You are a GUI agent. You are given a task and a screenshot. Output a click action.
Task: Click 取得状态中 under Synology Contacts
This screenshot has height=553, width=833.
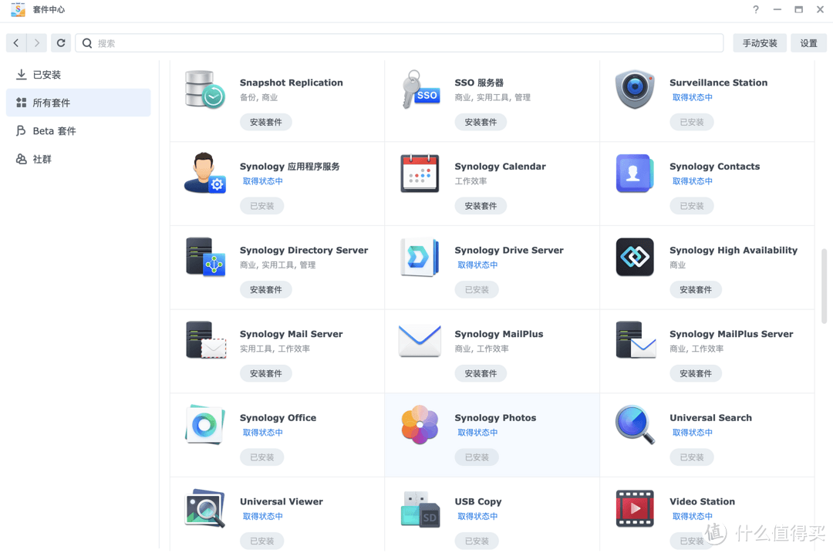[x=692, y=182]
